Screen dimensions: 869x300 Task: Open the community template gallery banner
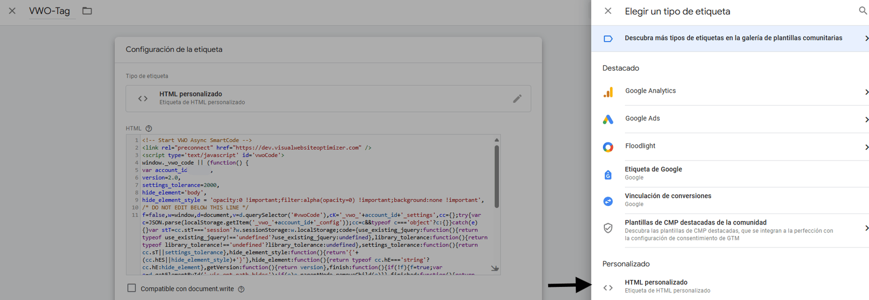(730, 38)
